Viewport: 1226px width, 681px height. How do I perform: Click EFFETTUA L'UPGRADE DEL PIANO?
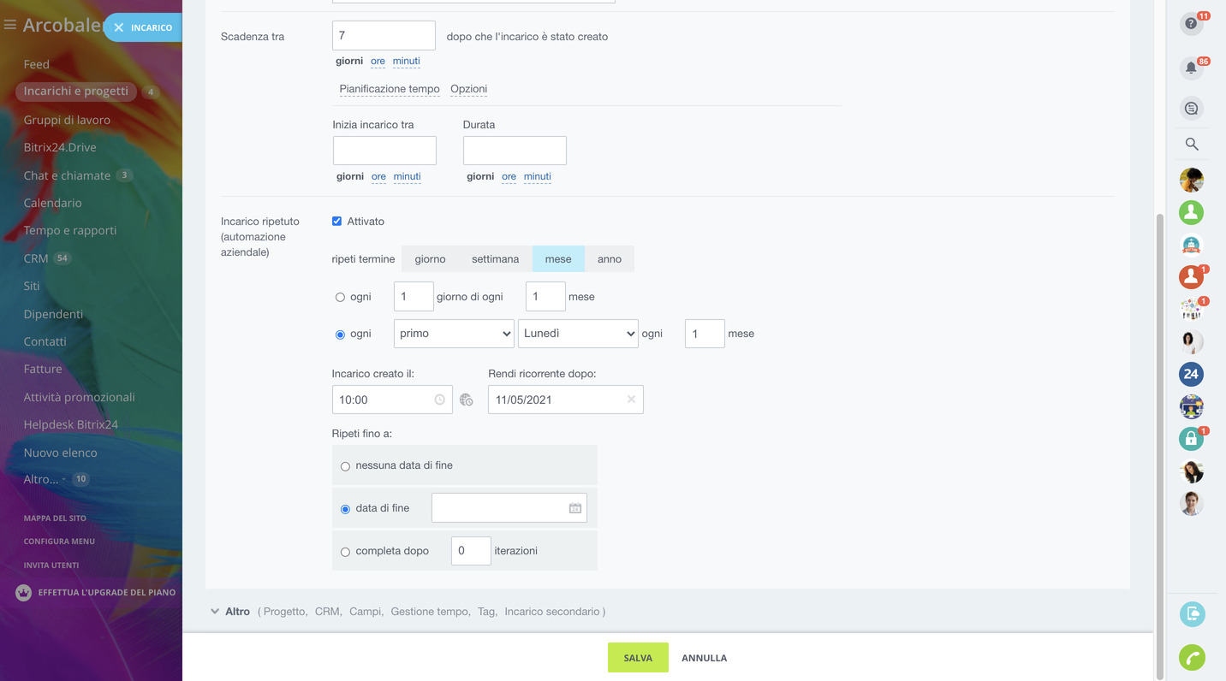(x=107, y=592)
